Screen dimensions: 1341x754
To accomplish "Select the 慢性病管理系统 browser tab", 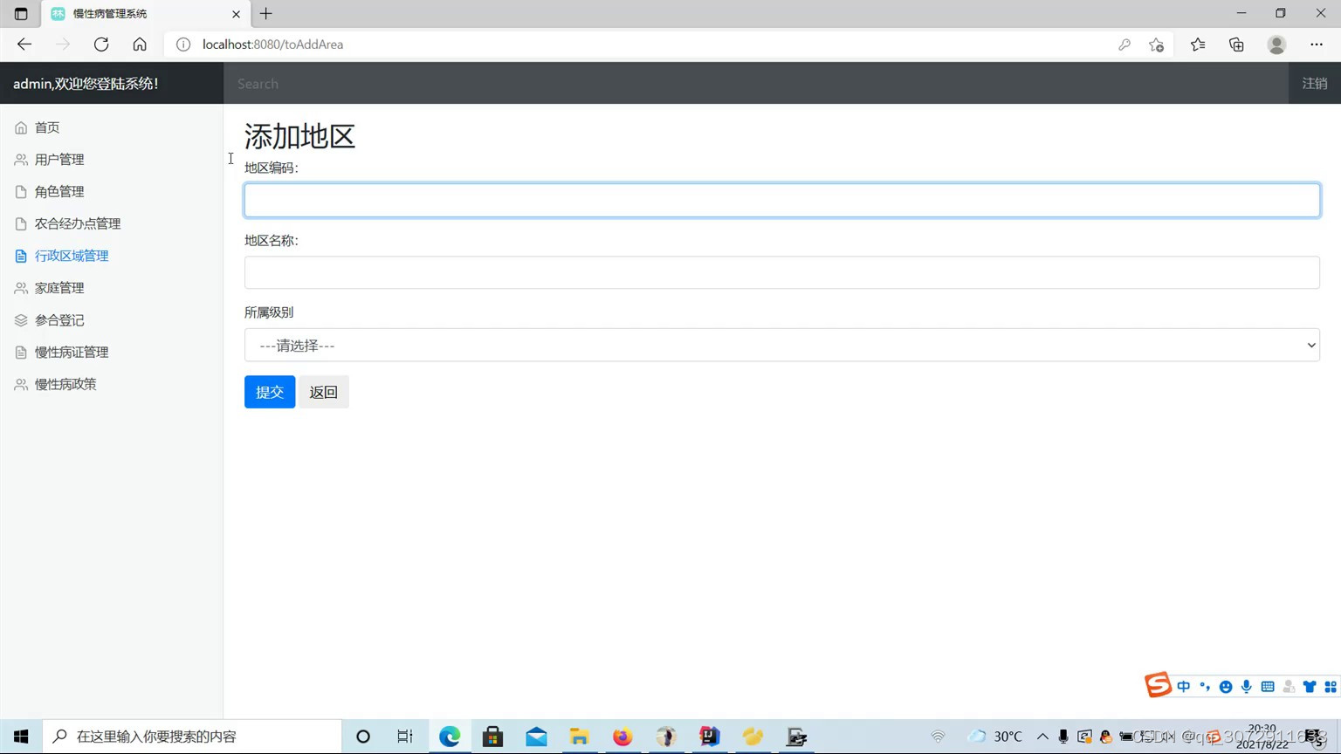I will (146, 14).
